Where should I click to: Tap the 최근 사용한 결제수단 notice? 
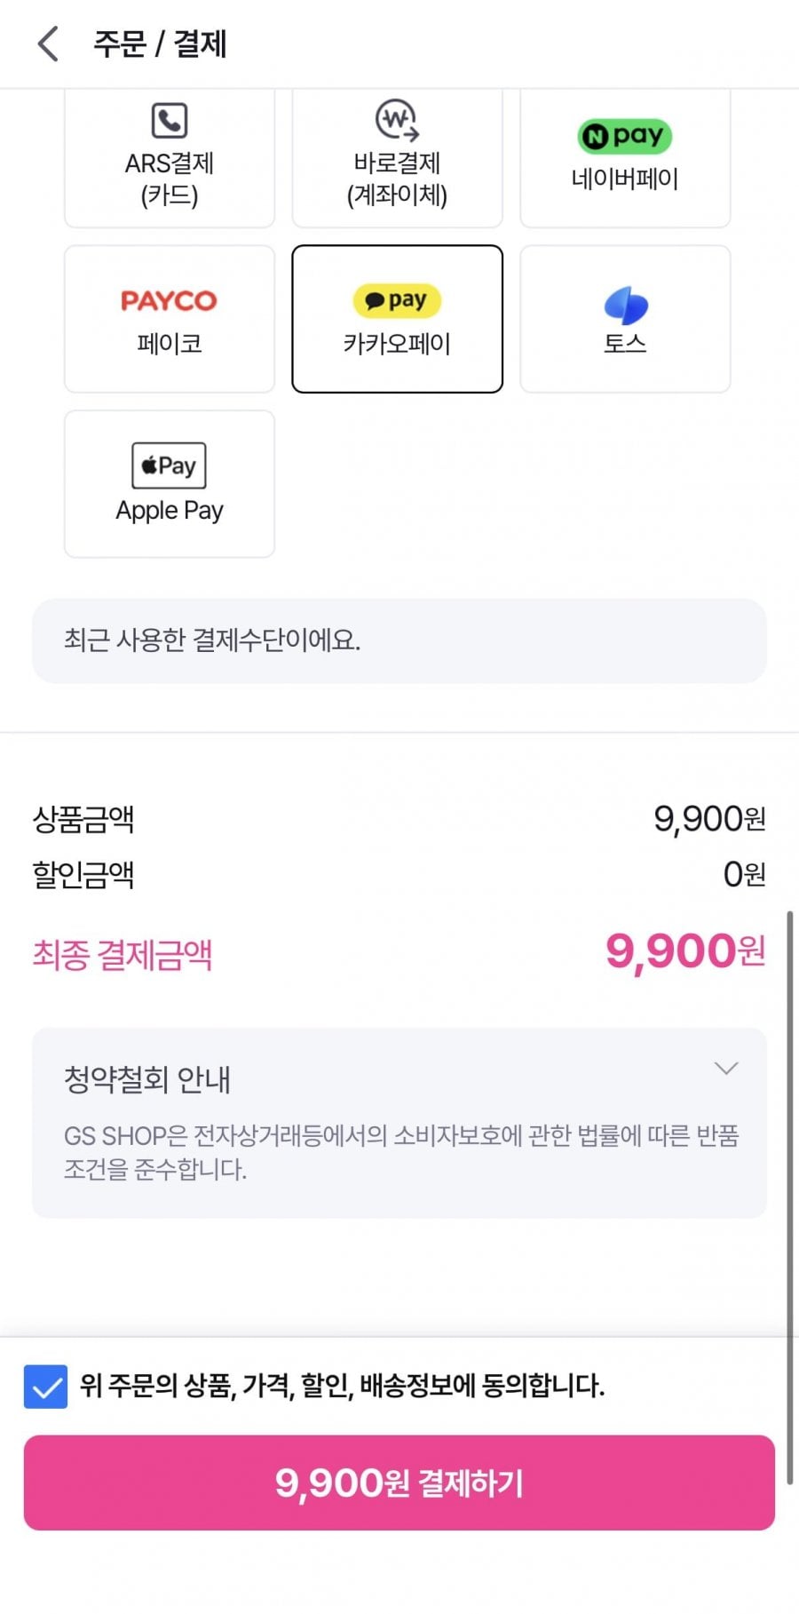pyautogui.click(x=399, y=640)
